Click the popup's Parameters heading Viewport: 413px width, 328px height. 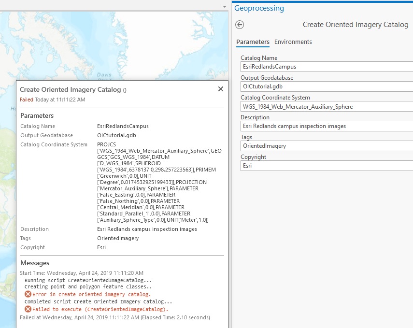coord(37,115)
